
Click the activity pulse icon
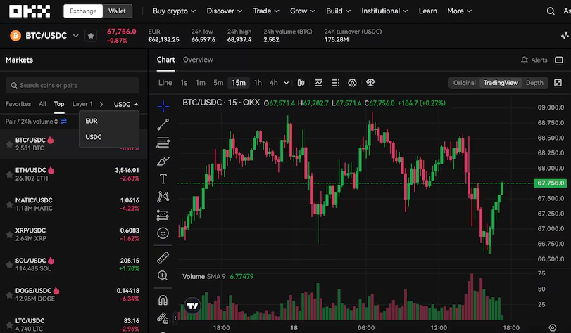click(565, 36)
